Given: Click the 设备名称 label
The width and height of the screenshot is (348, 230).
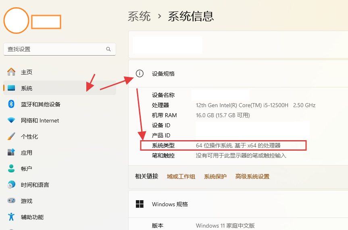Looking at the screenshot, I should click(163, 95).
